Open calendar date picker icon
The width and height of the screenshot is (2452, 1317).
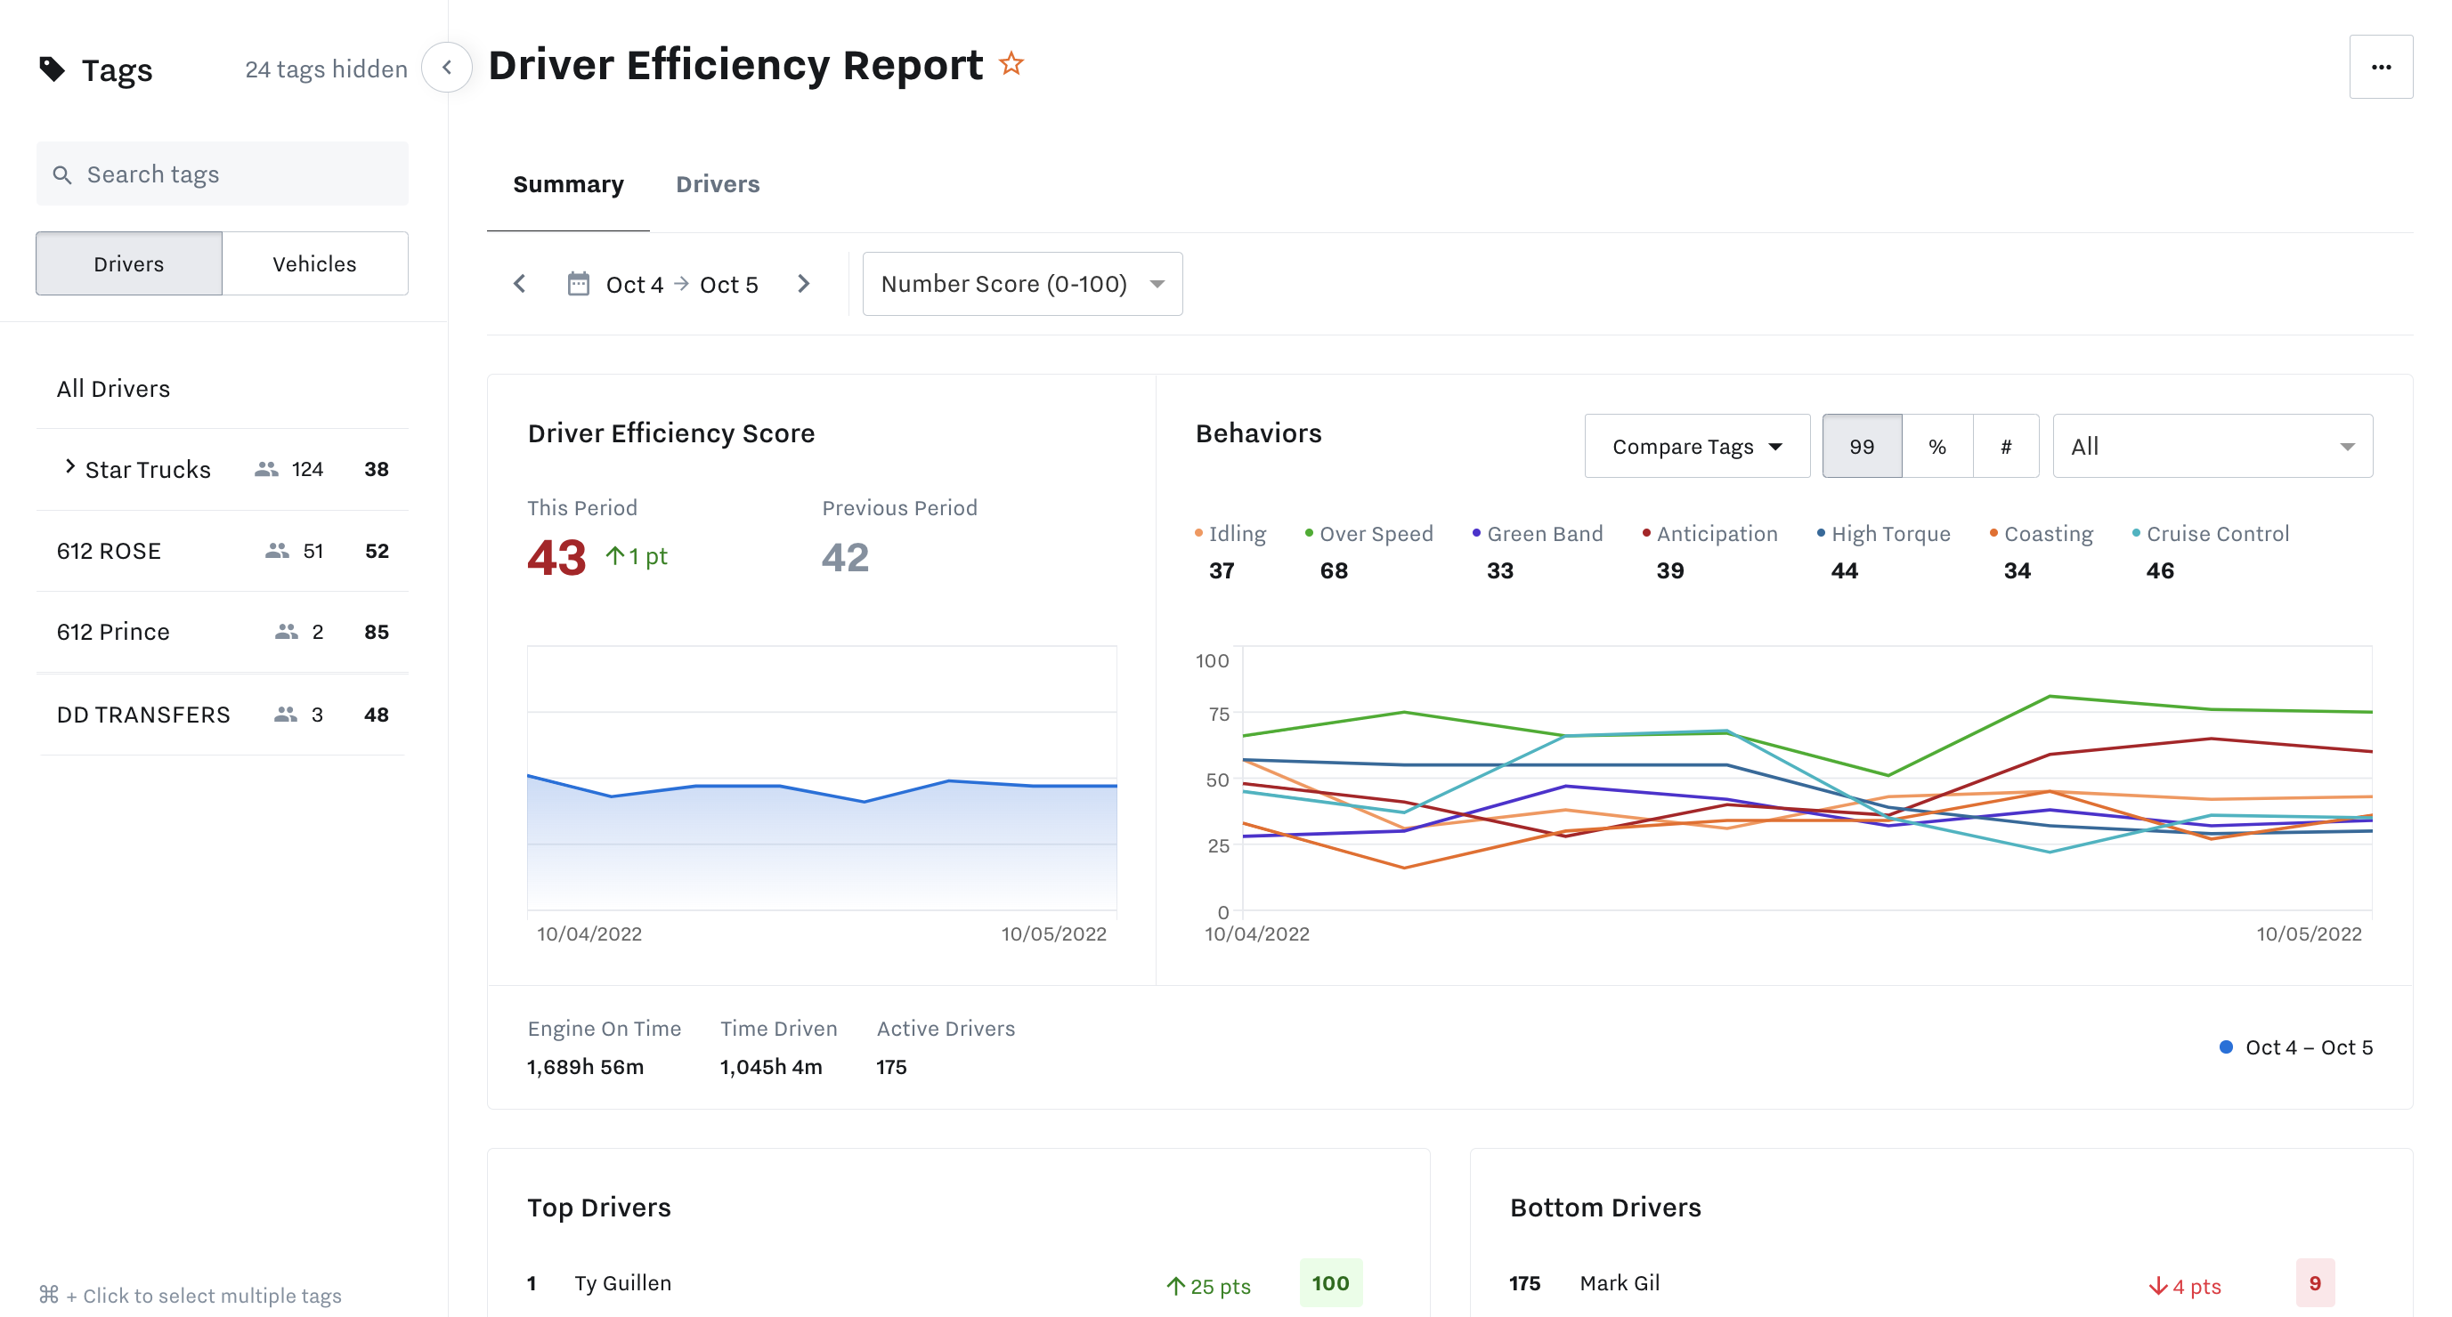click(578, 284)
